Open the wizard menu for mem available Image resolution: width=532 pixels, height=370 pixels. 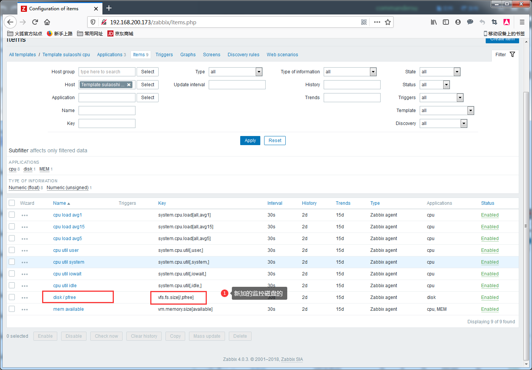[25, 310]
